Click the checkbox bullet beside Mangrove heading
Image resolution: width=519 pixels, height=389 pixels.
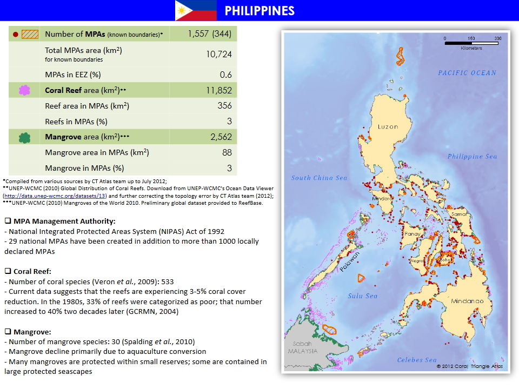pos(8,332)
